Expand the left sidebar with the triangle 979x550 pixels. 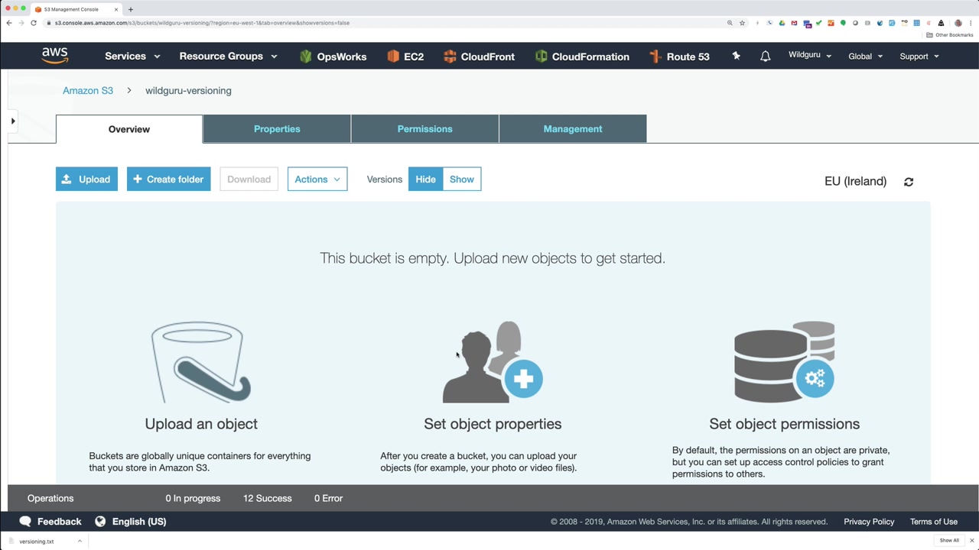click(x=13, y=121)
